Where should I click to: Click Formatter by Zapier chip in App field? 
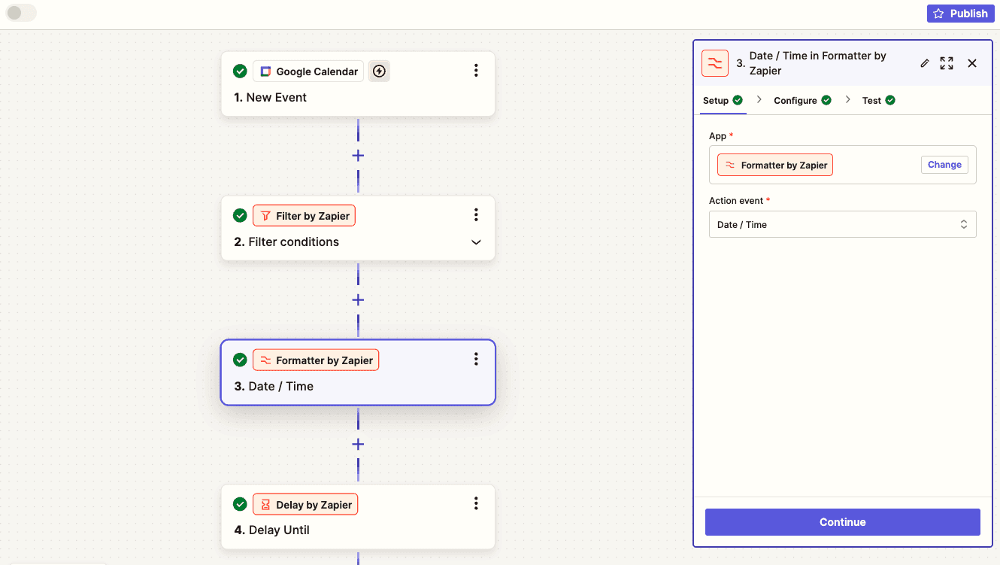(x=775, y=166)
